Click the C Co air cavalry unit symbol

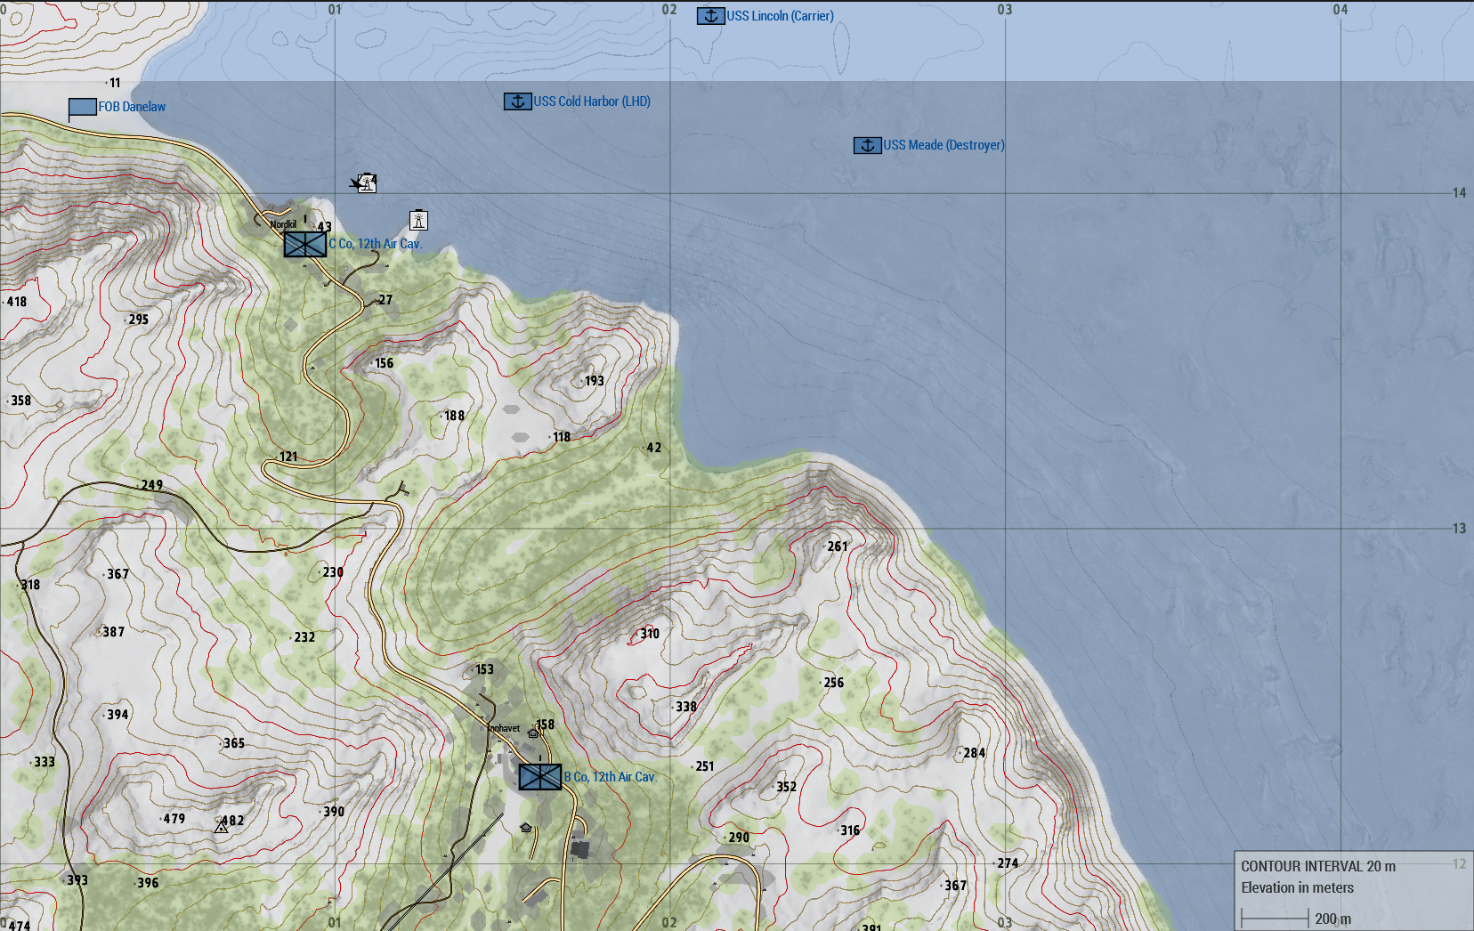coord(304,244)
